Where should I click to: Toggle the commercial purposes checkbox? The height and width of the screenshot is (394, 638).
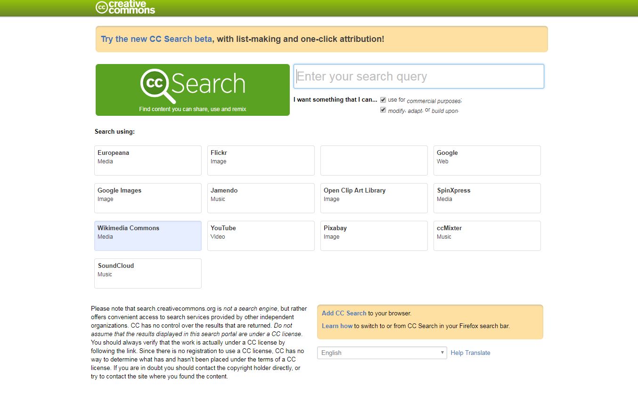(383, 100)
